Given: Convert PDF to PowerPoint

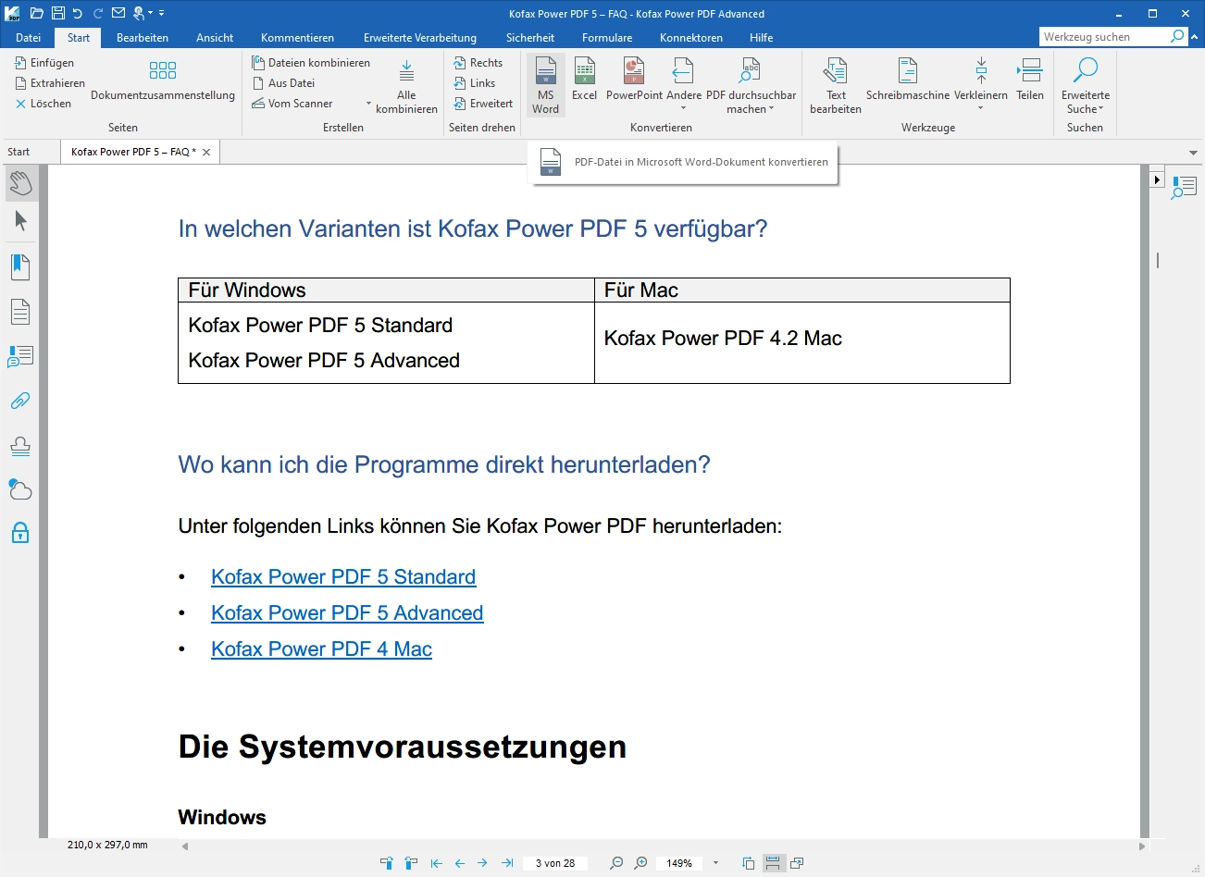Looking at the screenshot, I should 634,80.
